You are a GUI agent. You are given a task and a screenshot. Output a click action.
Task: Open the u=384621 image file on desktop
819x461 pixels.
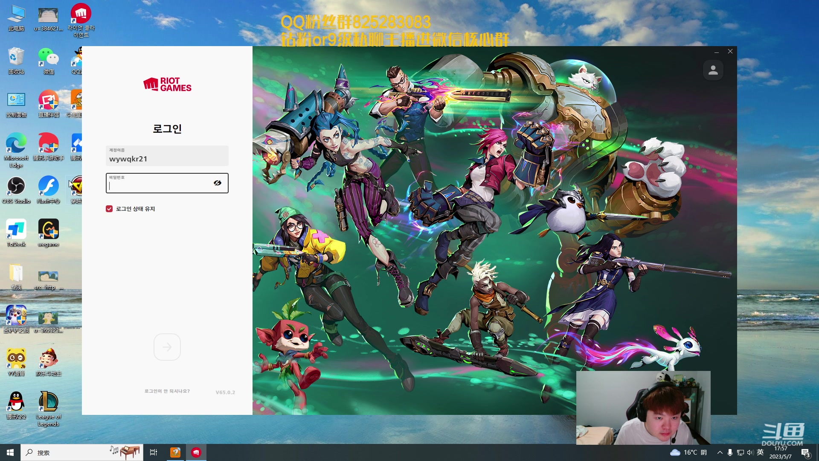pyautogui.click(x=49, y=20)
